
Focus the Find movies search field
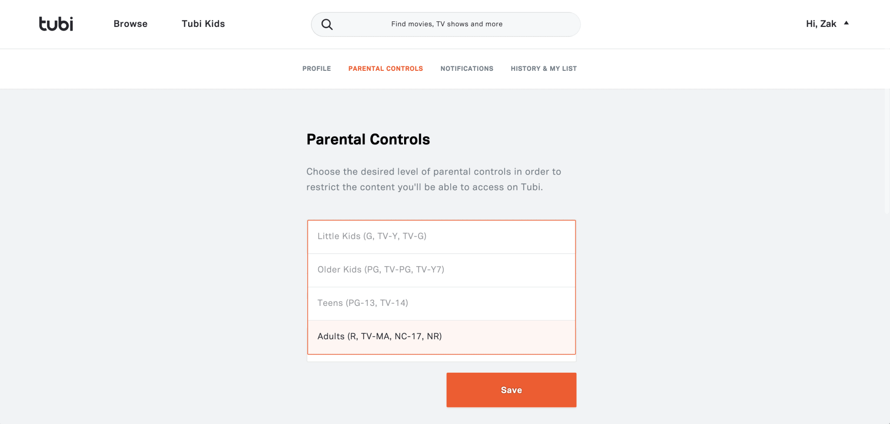coord(447,24)
